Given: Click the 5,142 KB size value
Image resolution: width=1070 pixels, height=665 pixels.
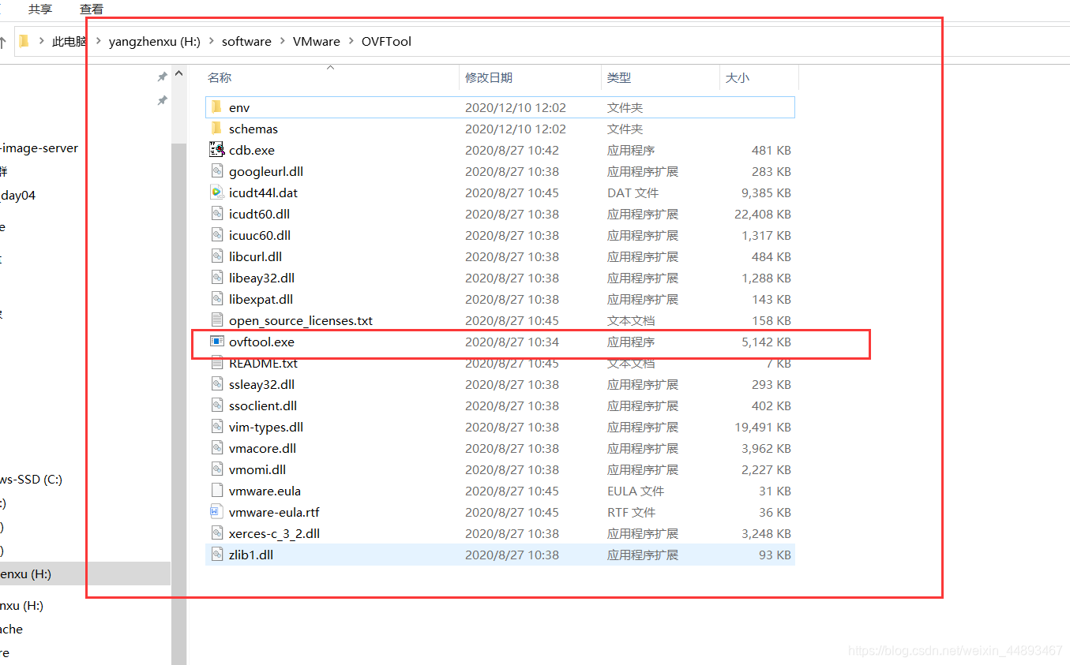Looking at the screenshot, I should (x=766, y=342).
